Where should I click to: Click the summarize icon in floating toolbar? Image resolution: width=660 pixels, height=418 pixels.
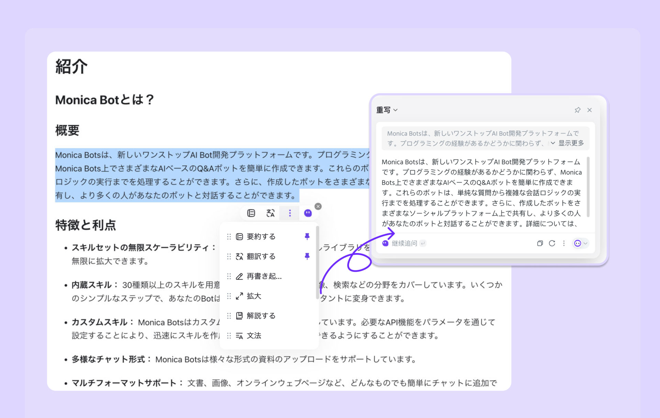coord(251,213)
